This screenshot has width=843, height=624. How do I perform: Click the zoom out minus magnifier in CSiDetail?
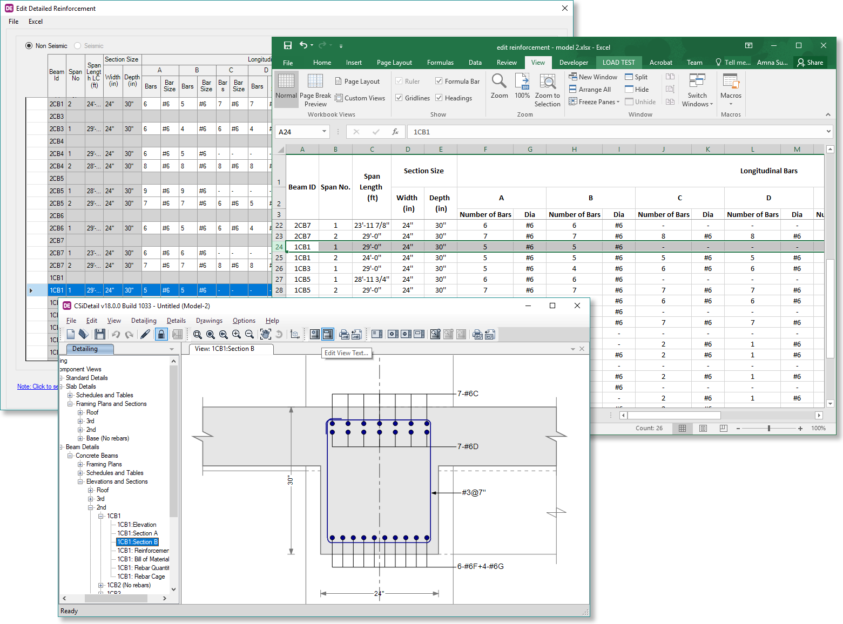click(x=249, y=335)
